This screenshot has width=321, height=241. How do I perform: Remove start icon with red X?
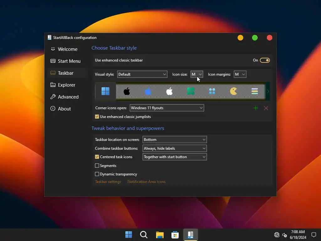pos(266,108)
